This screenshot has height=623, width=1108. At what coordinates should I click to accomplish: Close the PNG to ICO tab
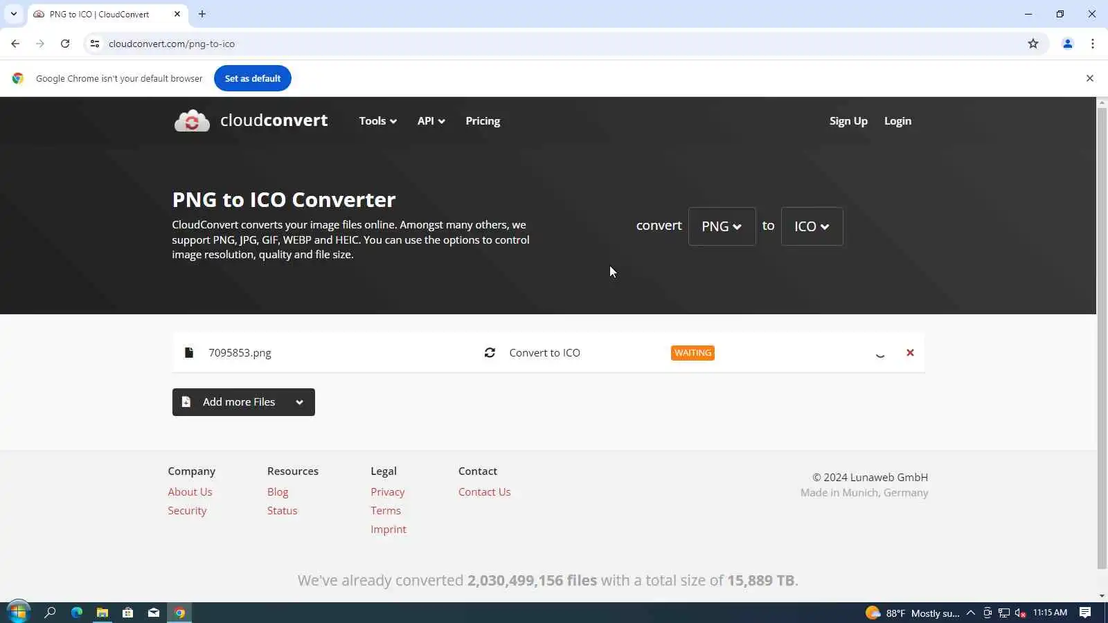[x=177, y=14]
